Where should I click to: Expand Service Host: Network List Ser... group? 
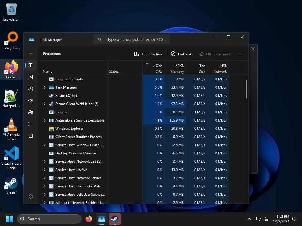point(45,162)
